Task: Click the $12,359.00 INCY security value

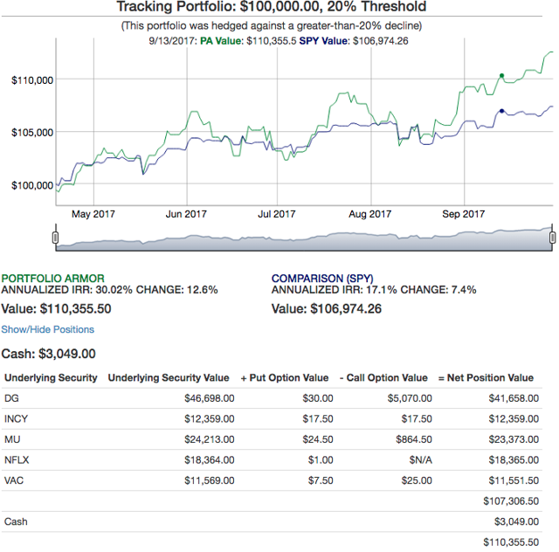Action: tap(210, 418)
